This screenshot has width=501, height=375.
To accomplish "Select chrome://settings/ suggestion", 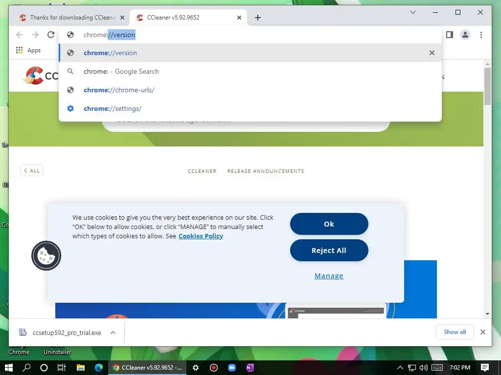I will (250, 108).
